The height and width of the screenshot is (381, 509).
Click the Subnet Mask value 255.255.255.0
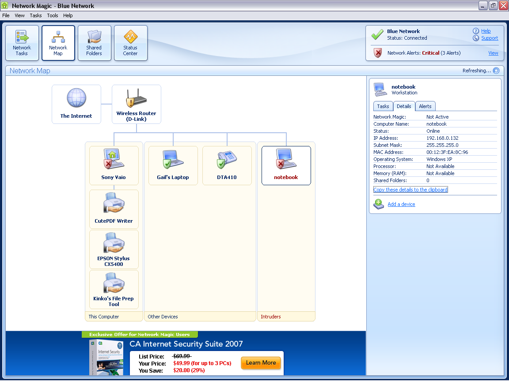442,145
